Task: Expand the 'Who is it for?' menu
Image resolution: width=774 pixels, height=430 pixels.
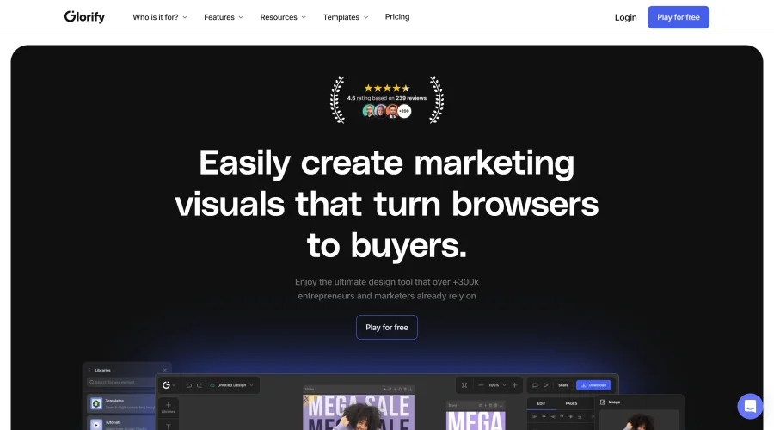Action: 159,17
